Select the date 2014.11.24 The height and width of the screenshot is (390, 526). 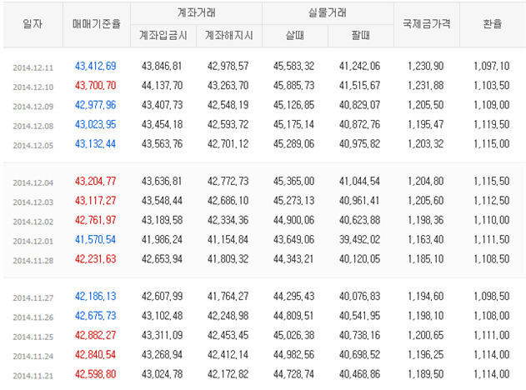click(x=33, y=356)
